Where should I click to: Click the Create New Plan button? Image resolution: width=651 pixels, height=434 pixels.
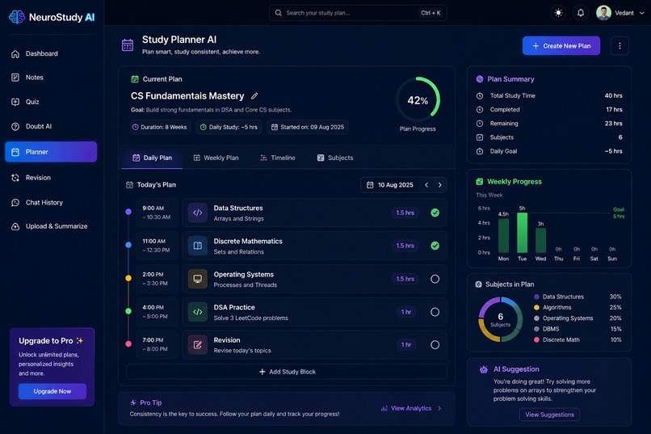[x=561, y=46]
